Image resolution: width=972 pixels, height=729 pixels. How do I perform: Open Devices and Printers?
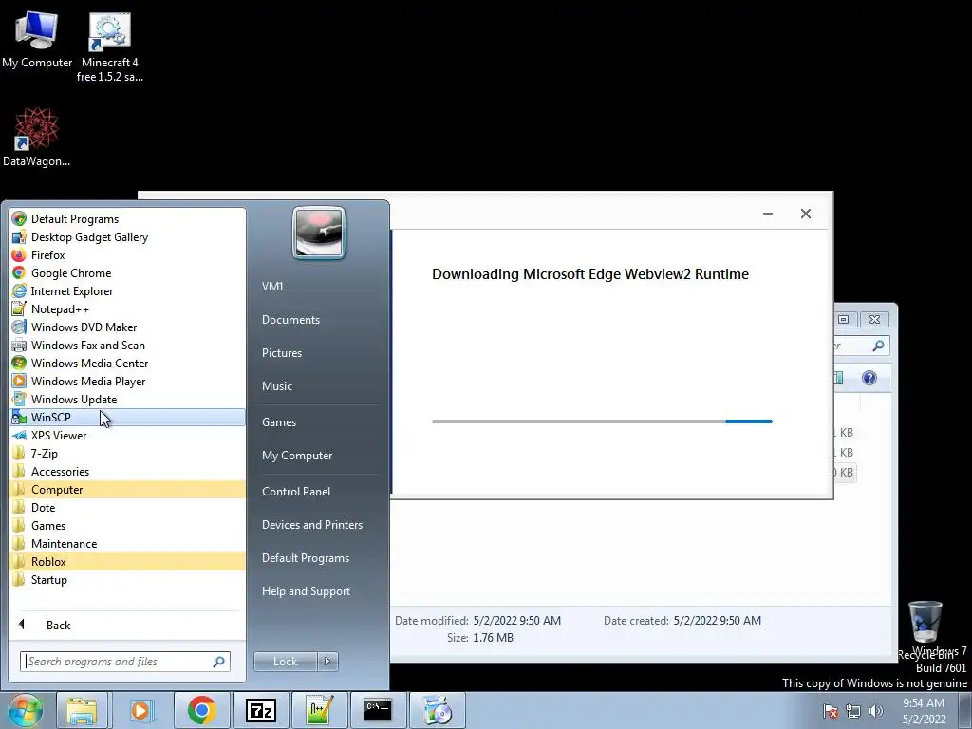point(311,524)
